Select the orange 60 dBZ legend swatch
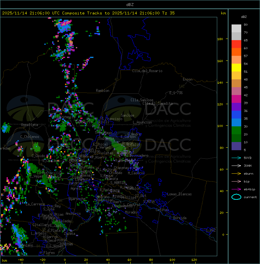 click(x=236, y=52)
